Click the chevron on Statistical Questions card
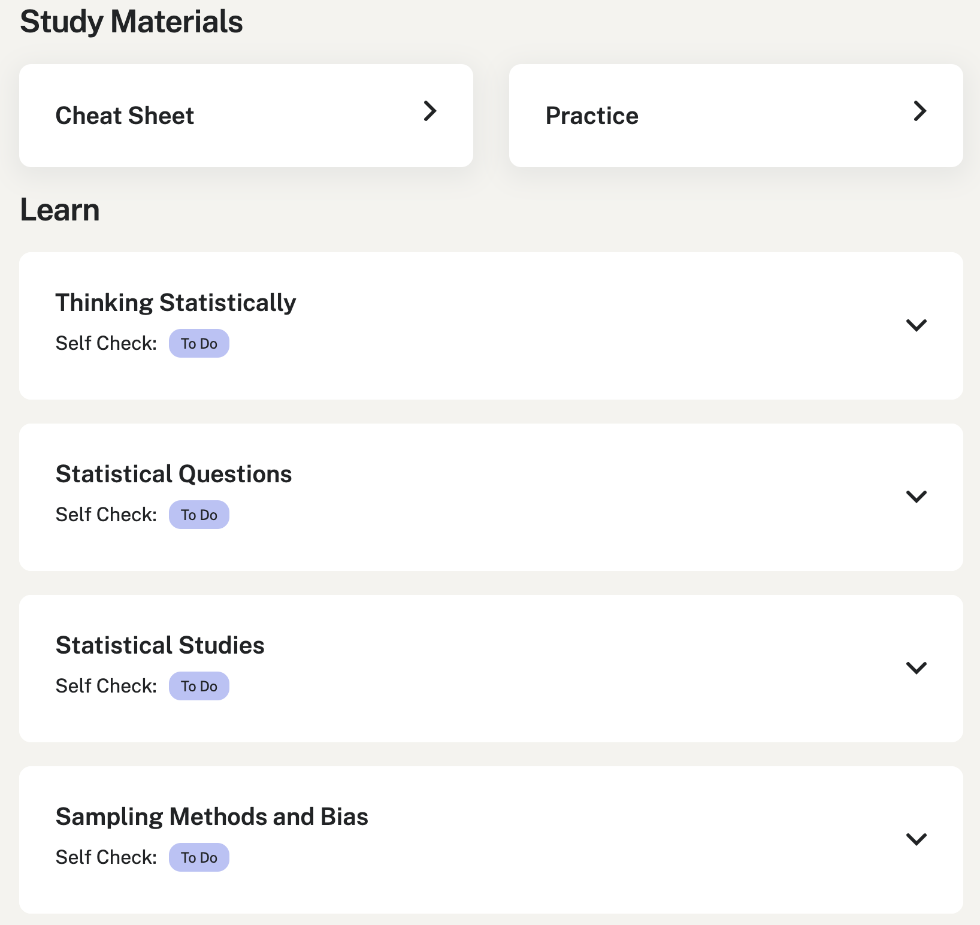This screenshot has height=925, width=980. pyautogui.click(x=916, y=497)
